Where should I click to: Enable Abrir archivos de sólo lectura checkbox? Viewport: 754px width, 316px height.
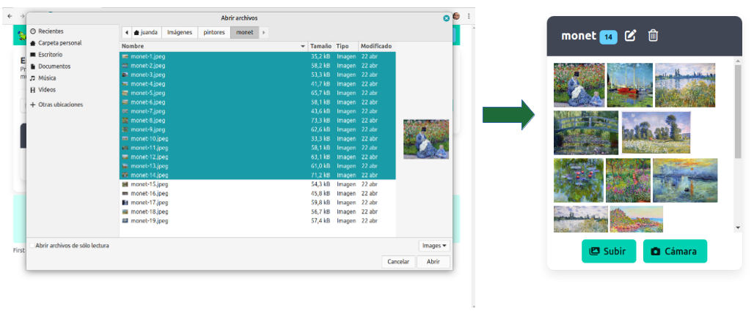click(x=32, y=246)
